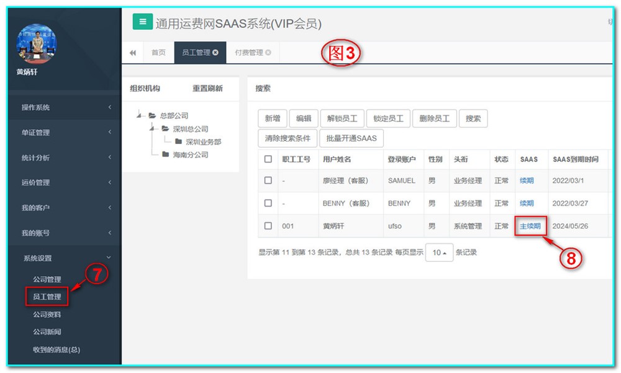
Task: Click the 黄炳轩 user avatar photo
Action: pos(36,44)
